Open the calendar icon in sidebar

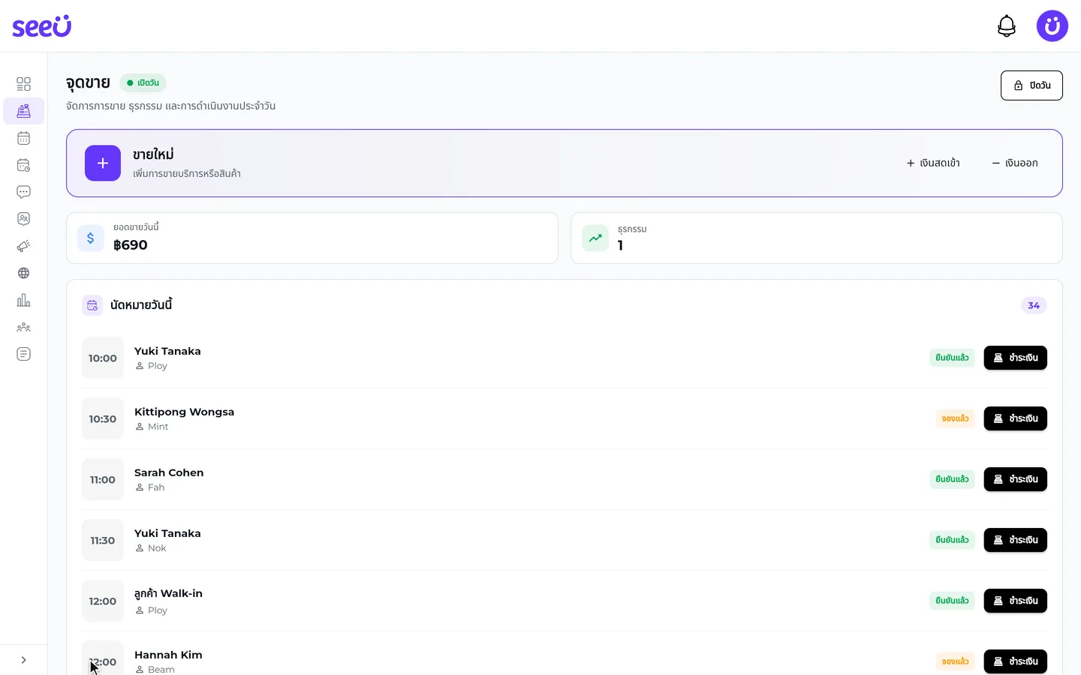[23, 138]
